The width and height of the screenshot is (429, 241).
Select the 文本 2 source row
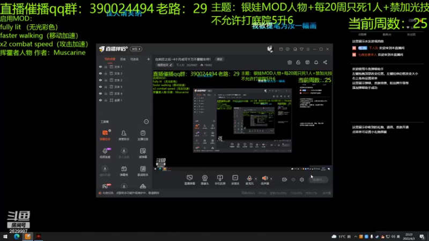(124, 80)
